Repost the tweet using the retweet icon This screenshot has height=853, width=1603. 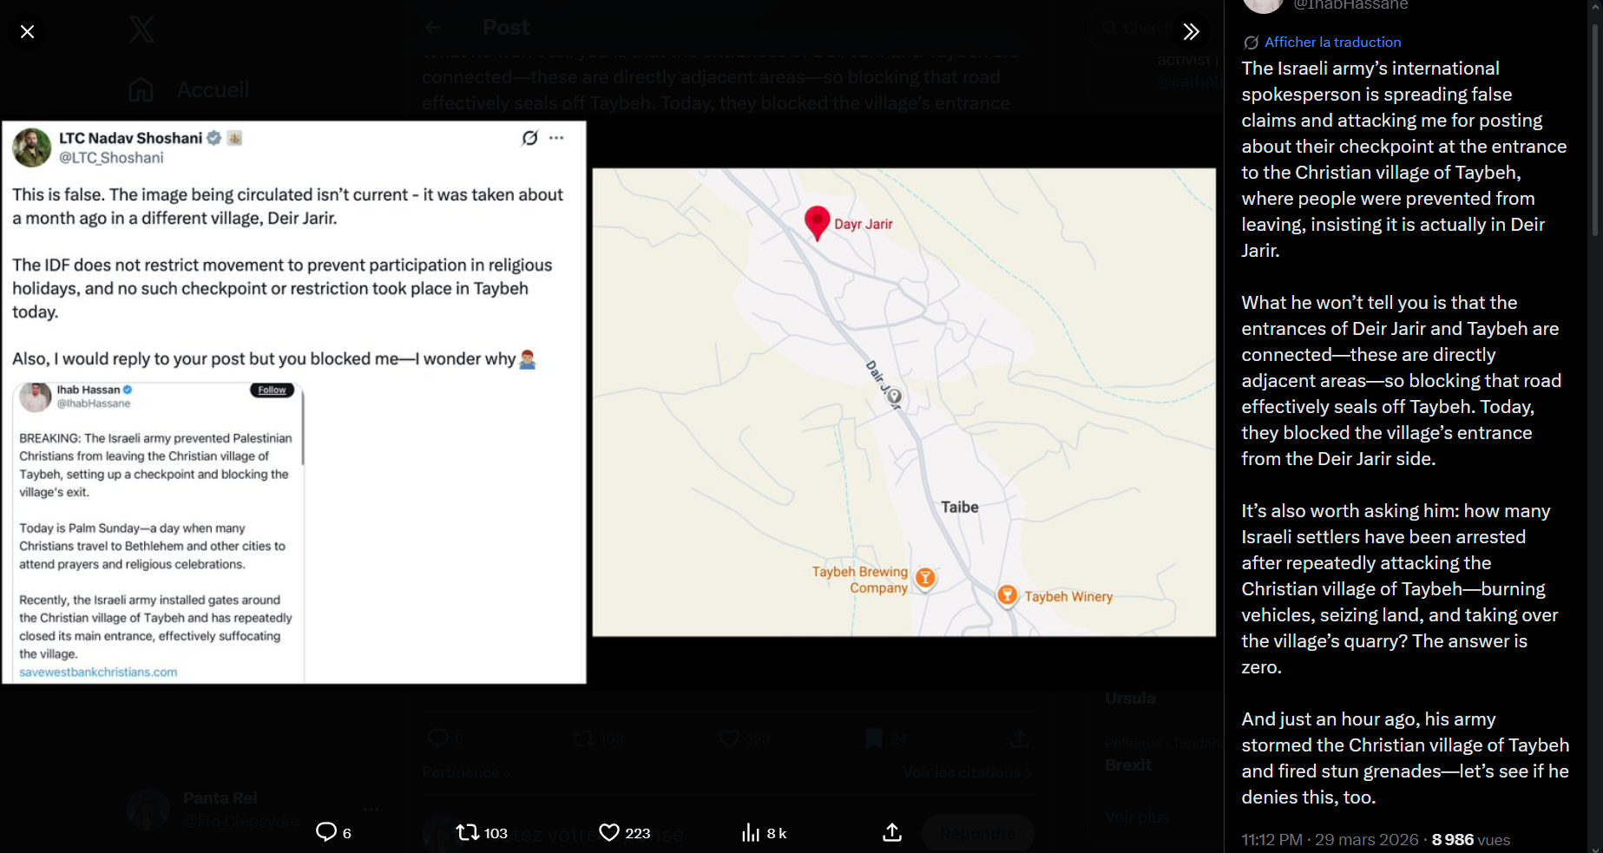click(468, 832)
